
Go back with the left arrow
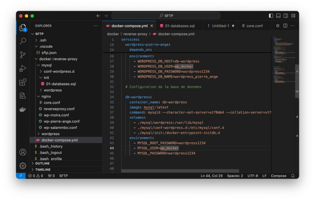(98, 16)
